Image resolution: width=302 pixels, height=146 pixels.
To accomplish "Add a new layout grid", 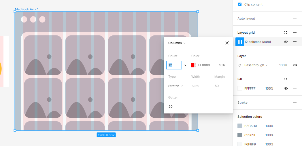I will (295, 33).
